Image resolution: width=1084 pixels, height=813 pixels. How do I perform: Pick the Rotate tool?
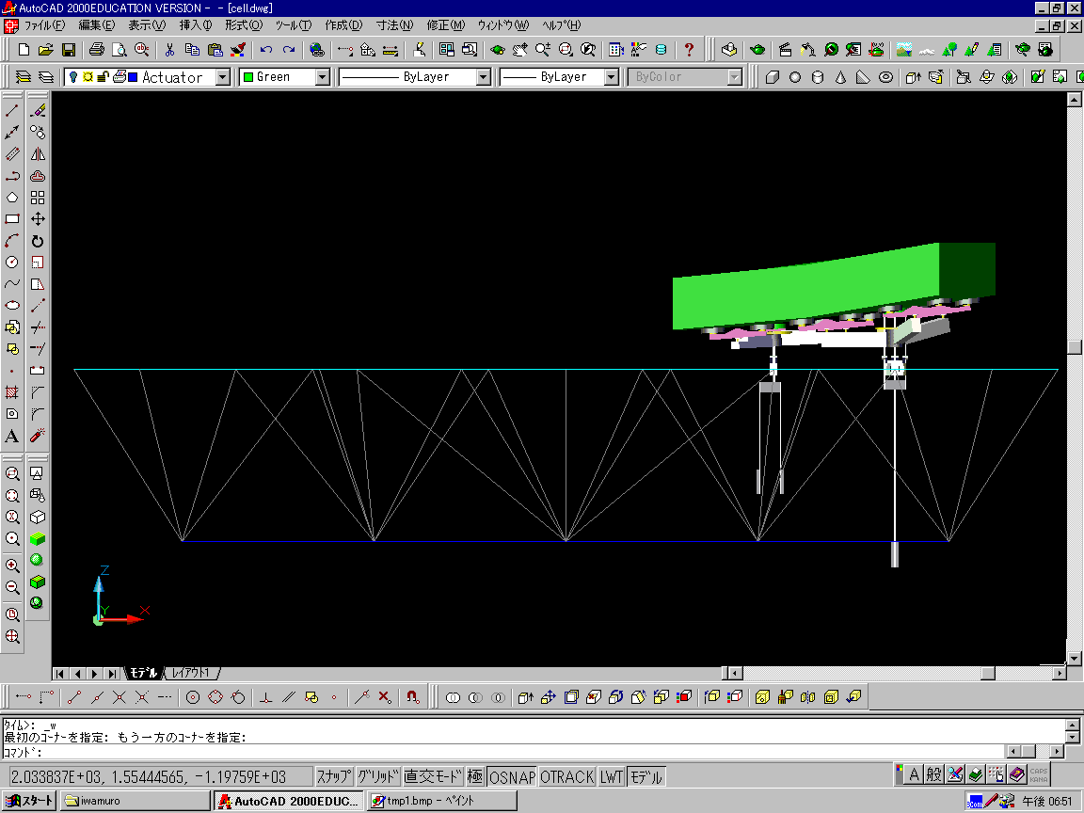tap(38, 241)
